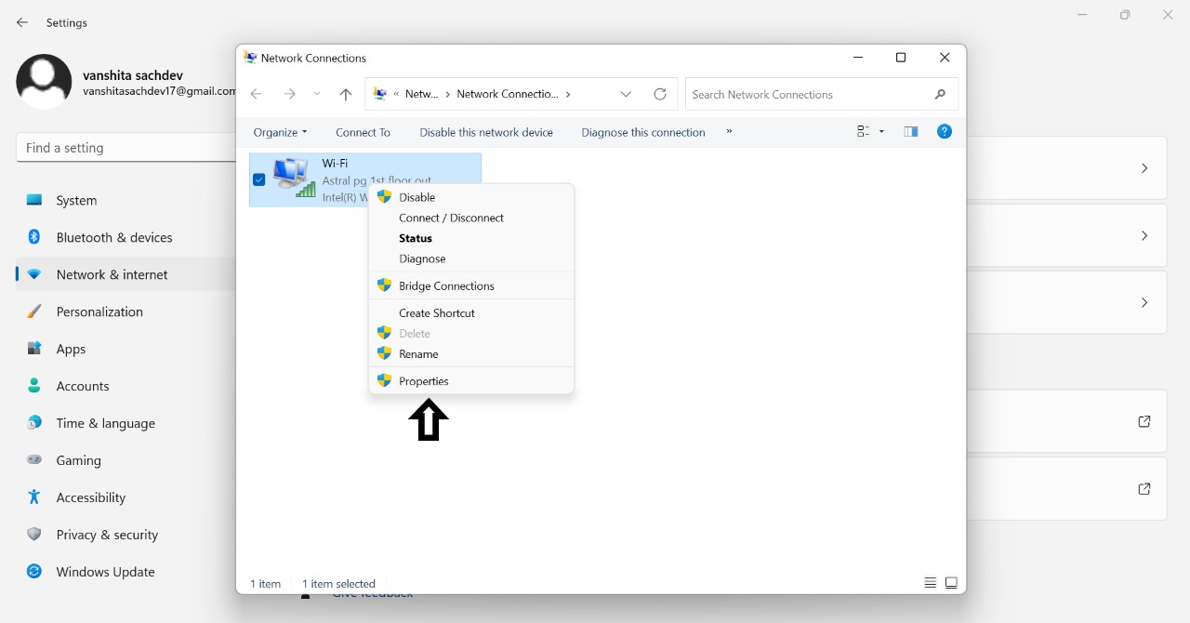
Task: Select Disable in the context menu
Action: click(x=416, y=197)
